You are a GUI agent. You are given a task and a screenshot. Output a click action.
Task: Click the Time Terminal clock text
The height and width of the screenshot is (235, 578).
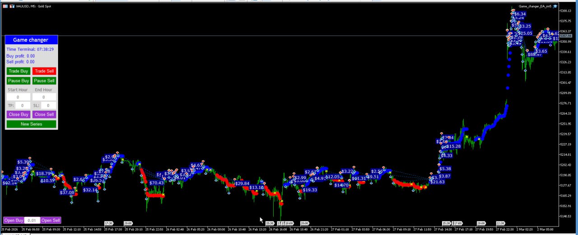[30, 50]
